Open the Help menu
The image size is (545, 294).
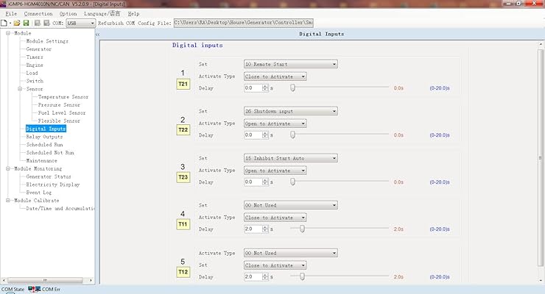click(133, 13)
